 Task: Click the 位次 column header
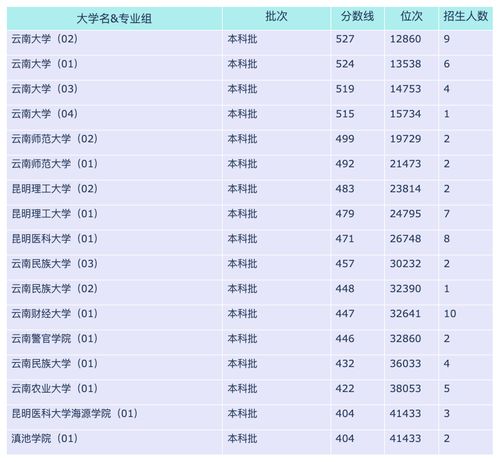click(x=412, y=19)
